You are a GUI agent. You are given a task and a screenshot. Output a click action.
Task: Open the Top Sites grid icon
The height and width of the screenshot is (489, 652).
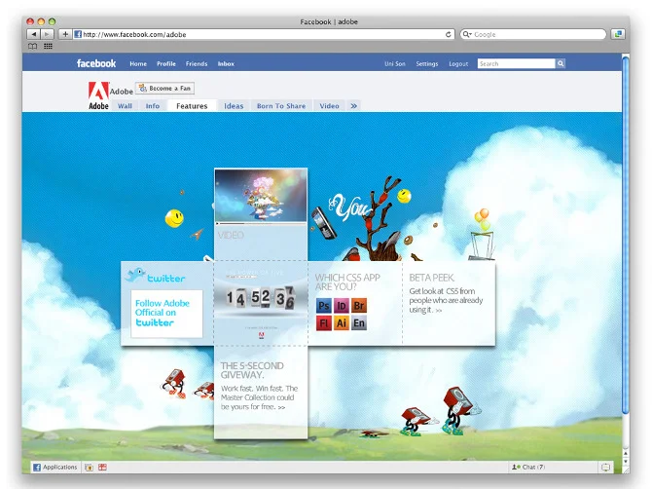pyautogui.click(x=48, y=46)
